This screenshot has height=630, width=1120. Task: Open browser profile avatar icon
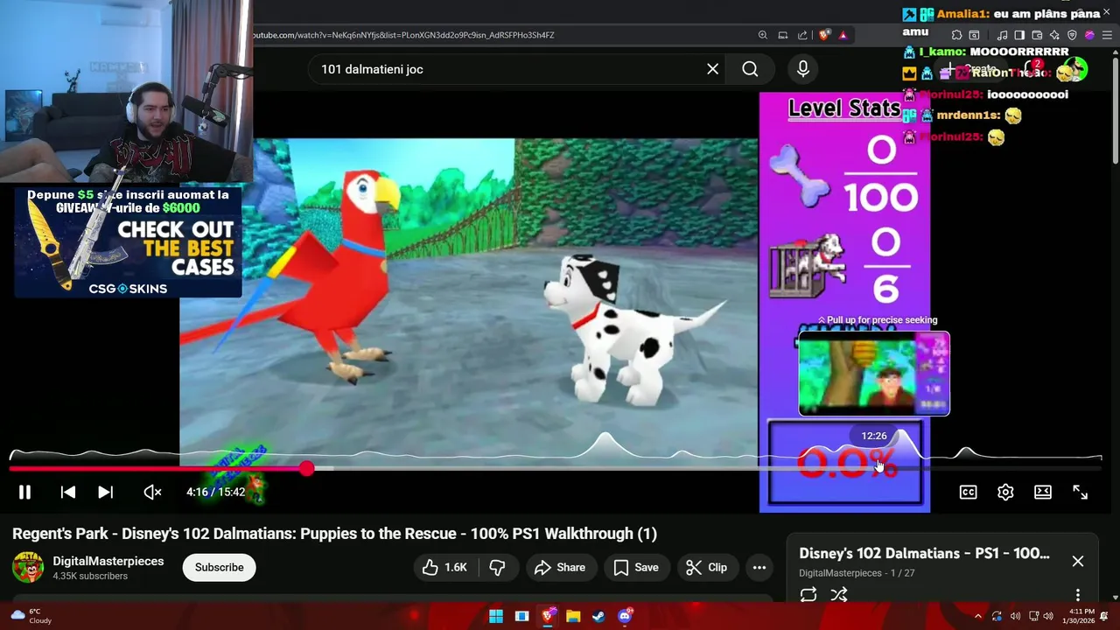click(1089, 35)
